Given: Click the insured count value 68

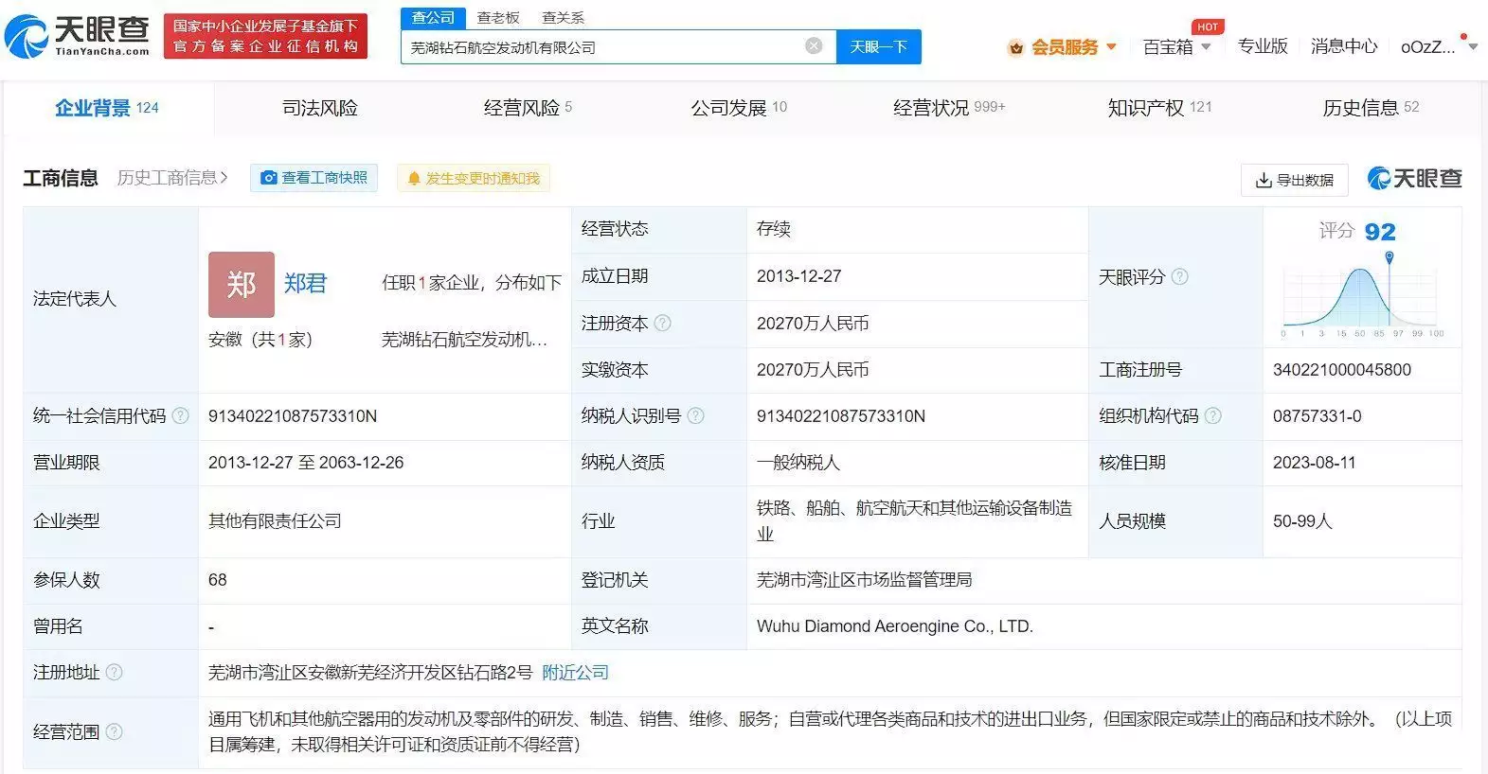Looking at the screenshot, I should [x=218, y=580].
